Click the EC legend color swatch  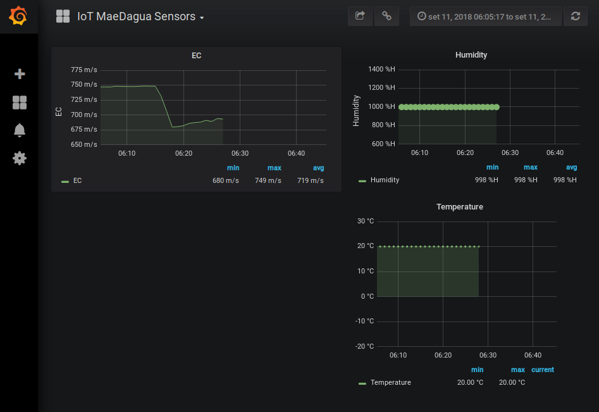click(x=65, y=181)
